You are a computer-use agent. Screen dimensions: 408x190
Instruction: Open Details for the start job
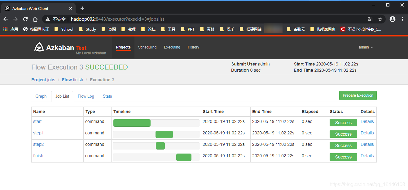coord(367,121)
